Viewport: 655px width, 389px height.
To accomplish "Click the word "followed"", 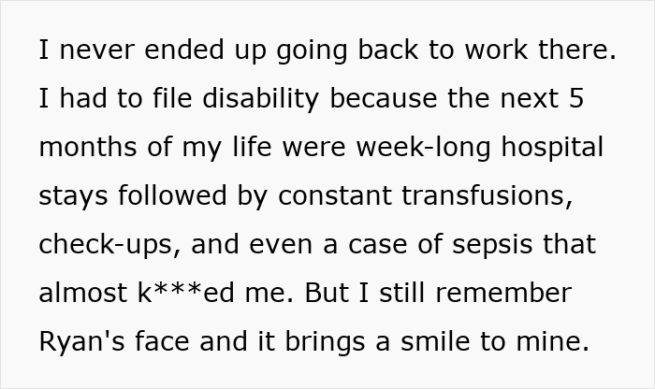I will point(172,195).
